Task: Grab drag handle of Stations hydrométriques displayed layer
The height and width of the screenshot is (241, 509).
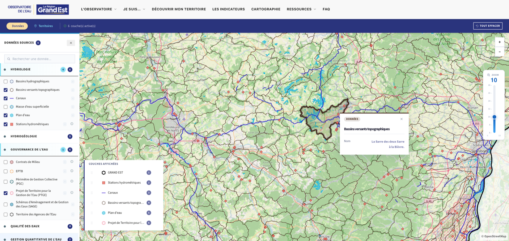Action: (x=92, y=183)
